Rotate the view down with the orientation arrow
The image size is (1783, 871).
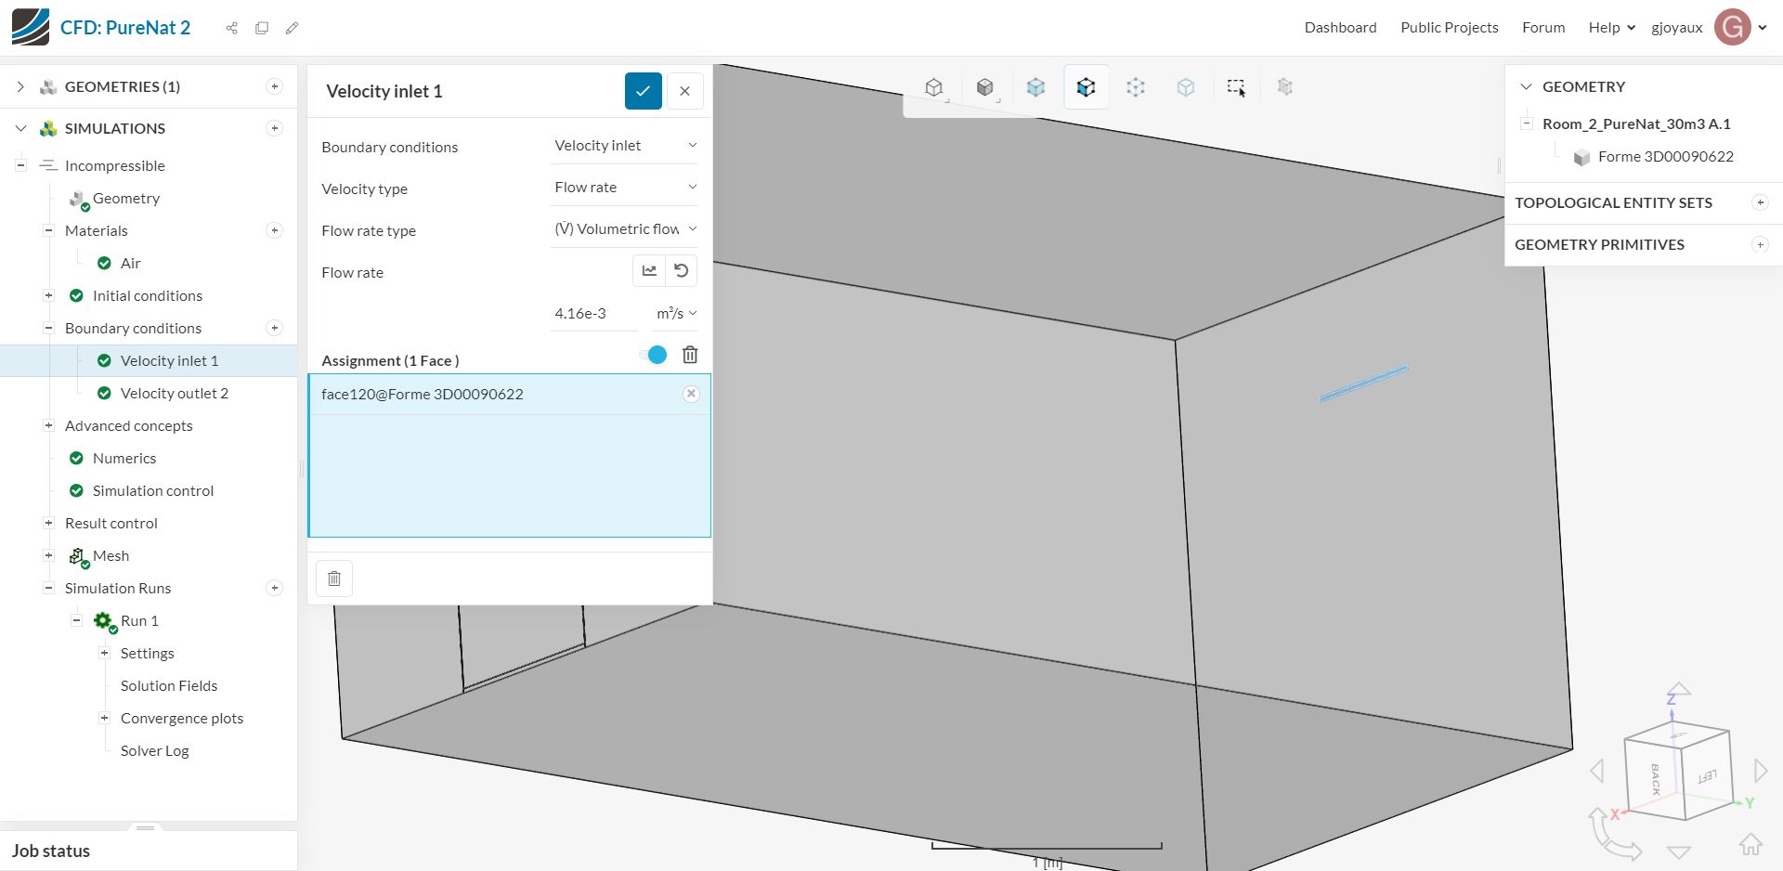pos(1679,851)
